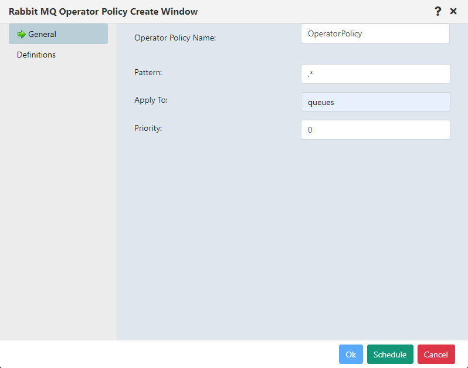Screen dimensions: 468x368
Task: Confirm with the Ok button
Action: tap(351, 355)
